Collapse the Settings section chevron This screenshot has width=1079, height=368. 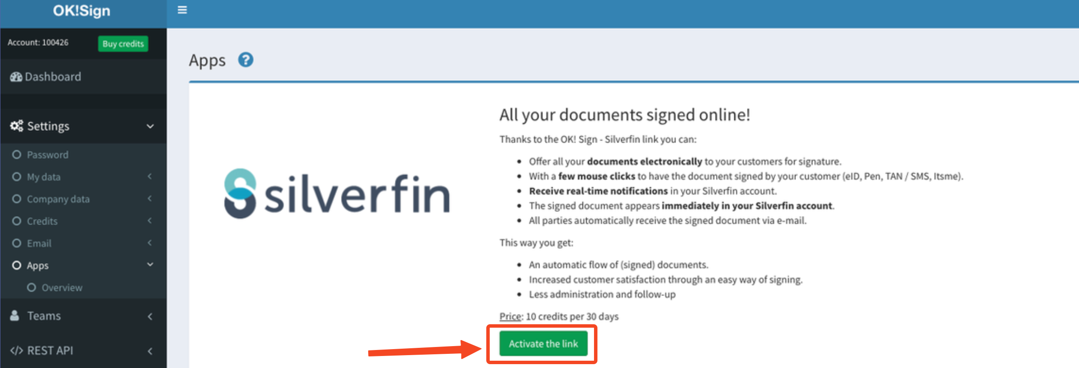[x=150, y=126]
